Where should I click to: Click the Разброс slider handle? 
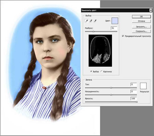click(x=93, y=32)
